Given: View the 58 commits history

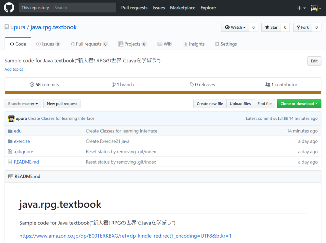Looking at the screenshot, I should [44, 85].
